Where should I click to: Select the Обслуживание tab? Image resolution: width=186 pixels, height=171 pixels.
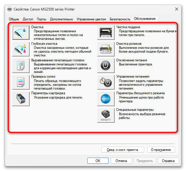(x=145, y=19)
